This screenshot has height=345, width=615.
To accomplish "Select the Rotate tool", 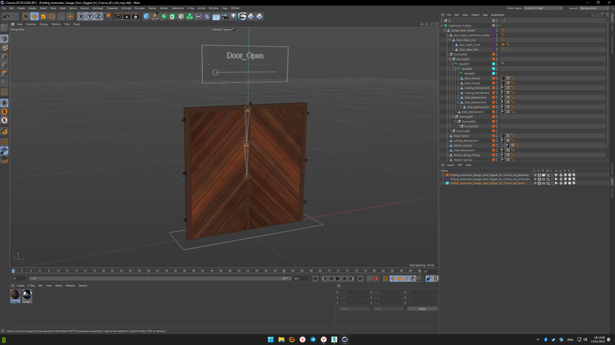I will click(52, 16).
